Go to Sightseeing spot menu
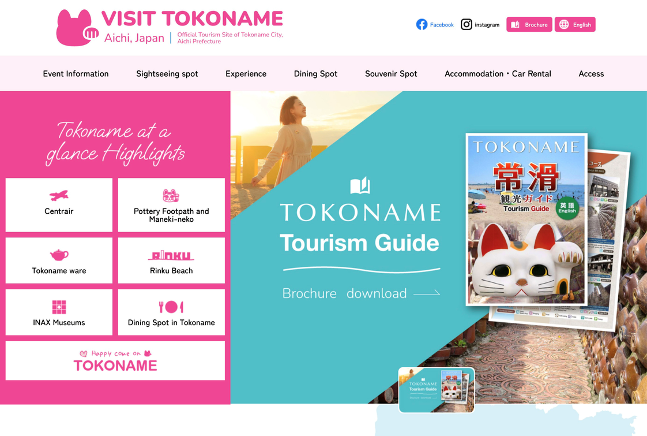 click(167, 73)
